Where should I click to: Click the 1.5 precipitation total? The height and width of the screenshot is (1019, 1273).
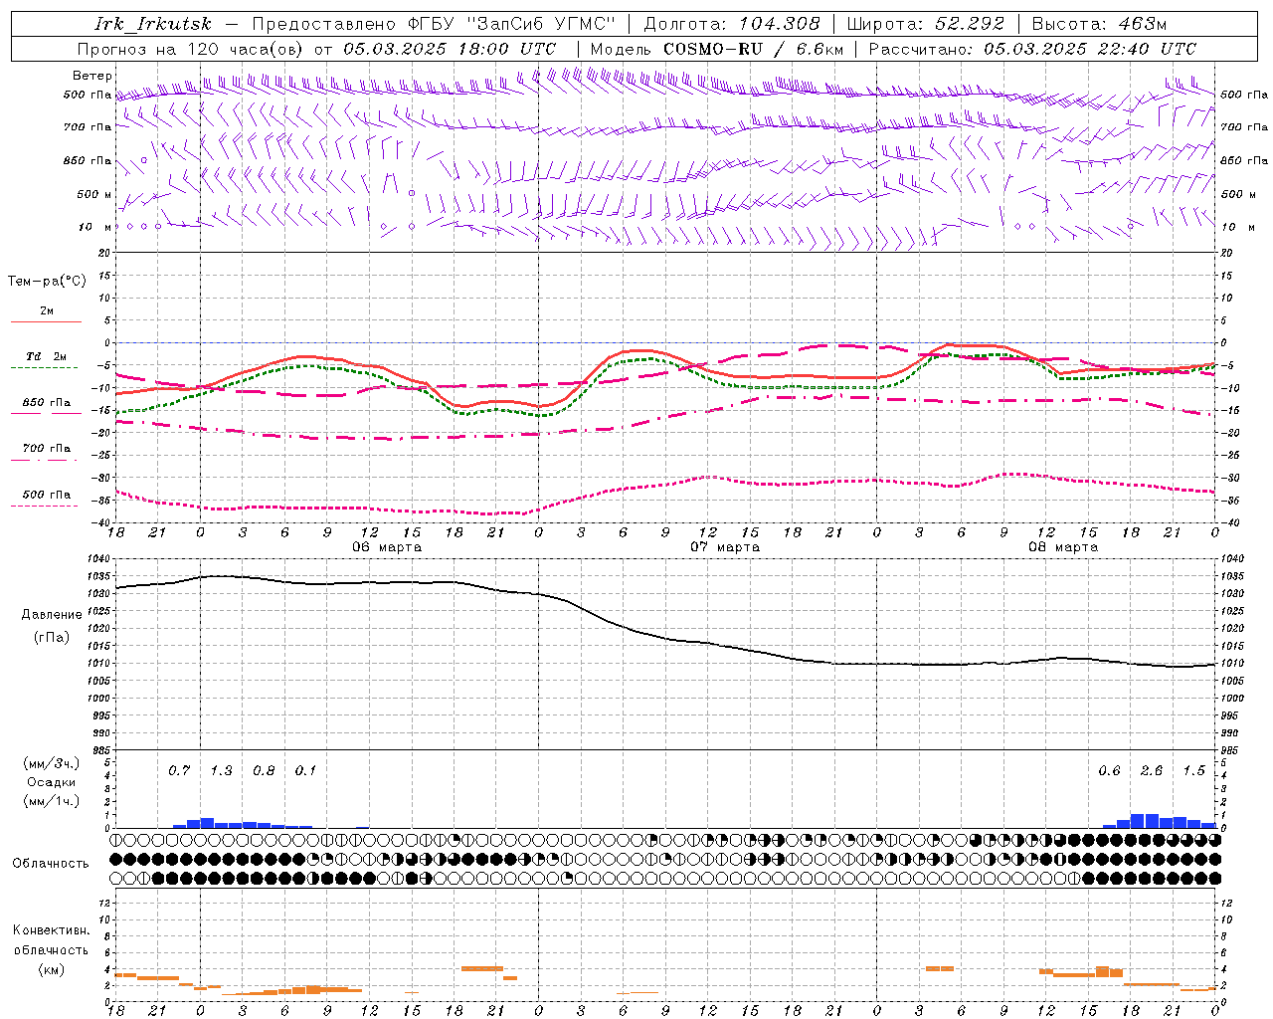[x=1193, y=770]
